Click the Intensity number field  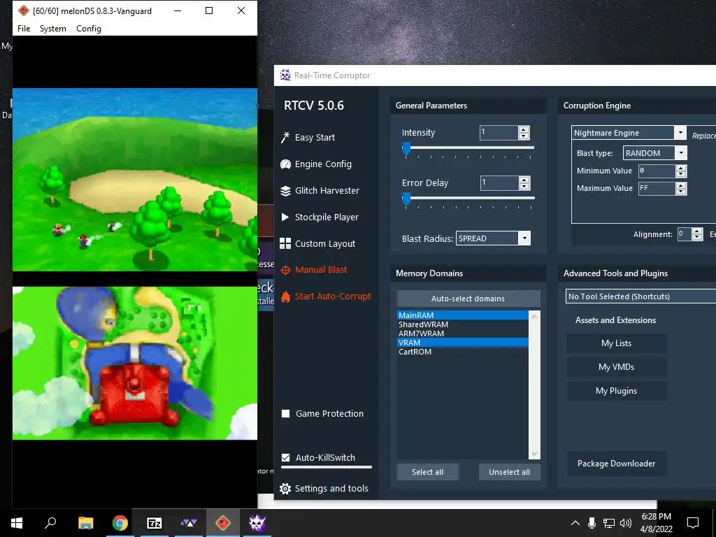(x=499, y=132)
